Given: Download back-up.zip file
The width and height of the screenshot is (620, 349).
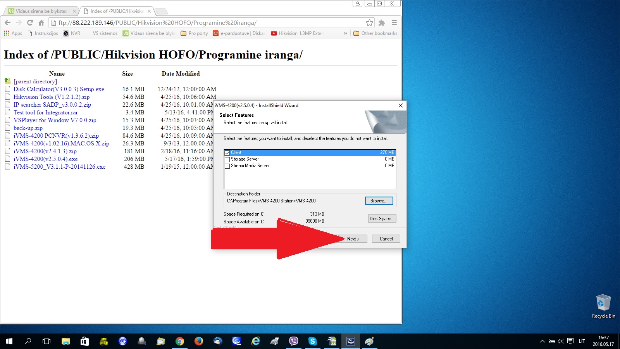Looking at the screenshot, I should pyautogui.click(x=28, y=128).
